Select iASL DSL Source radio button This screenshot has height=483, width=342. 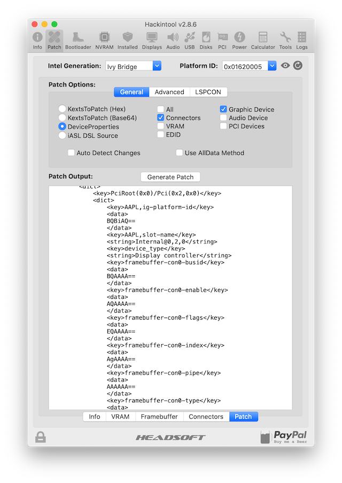[x=62, y=135]
